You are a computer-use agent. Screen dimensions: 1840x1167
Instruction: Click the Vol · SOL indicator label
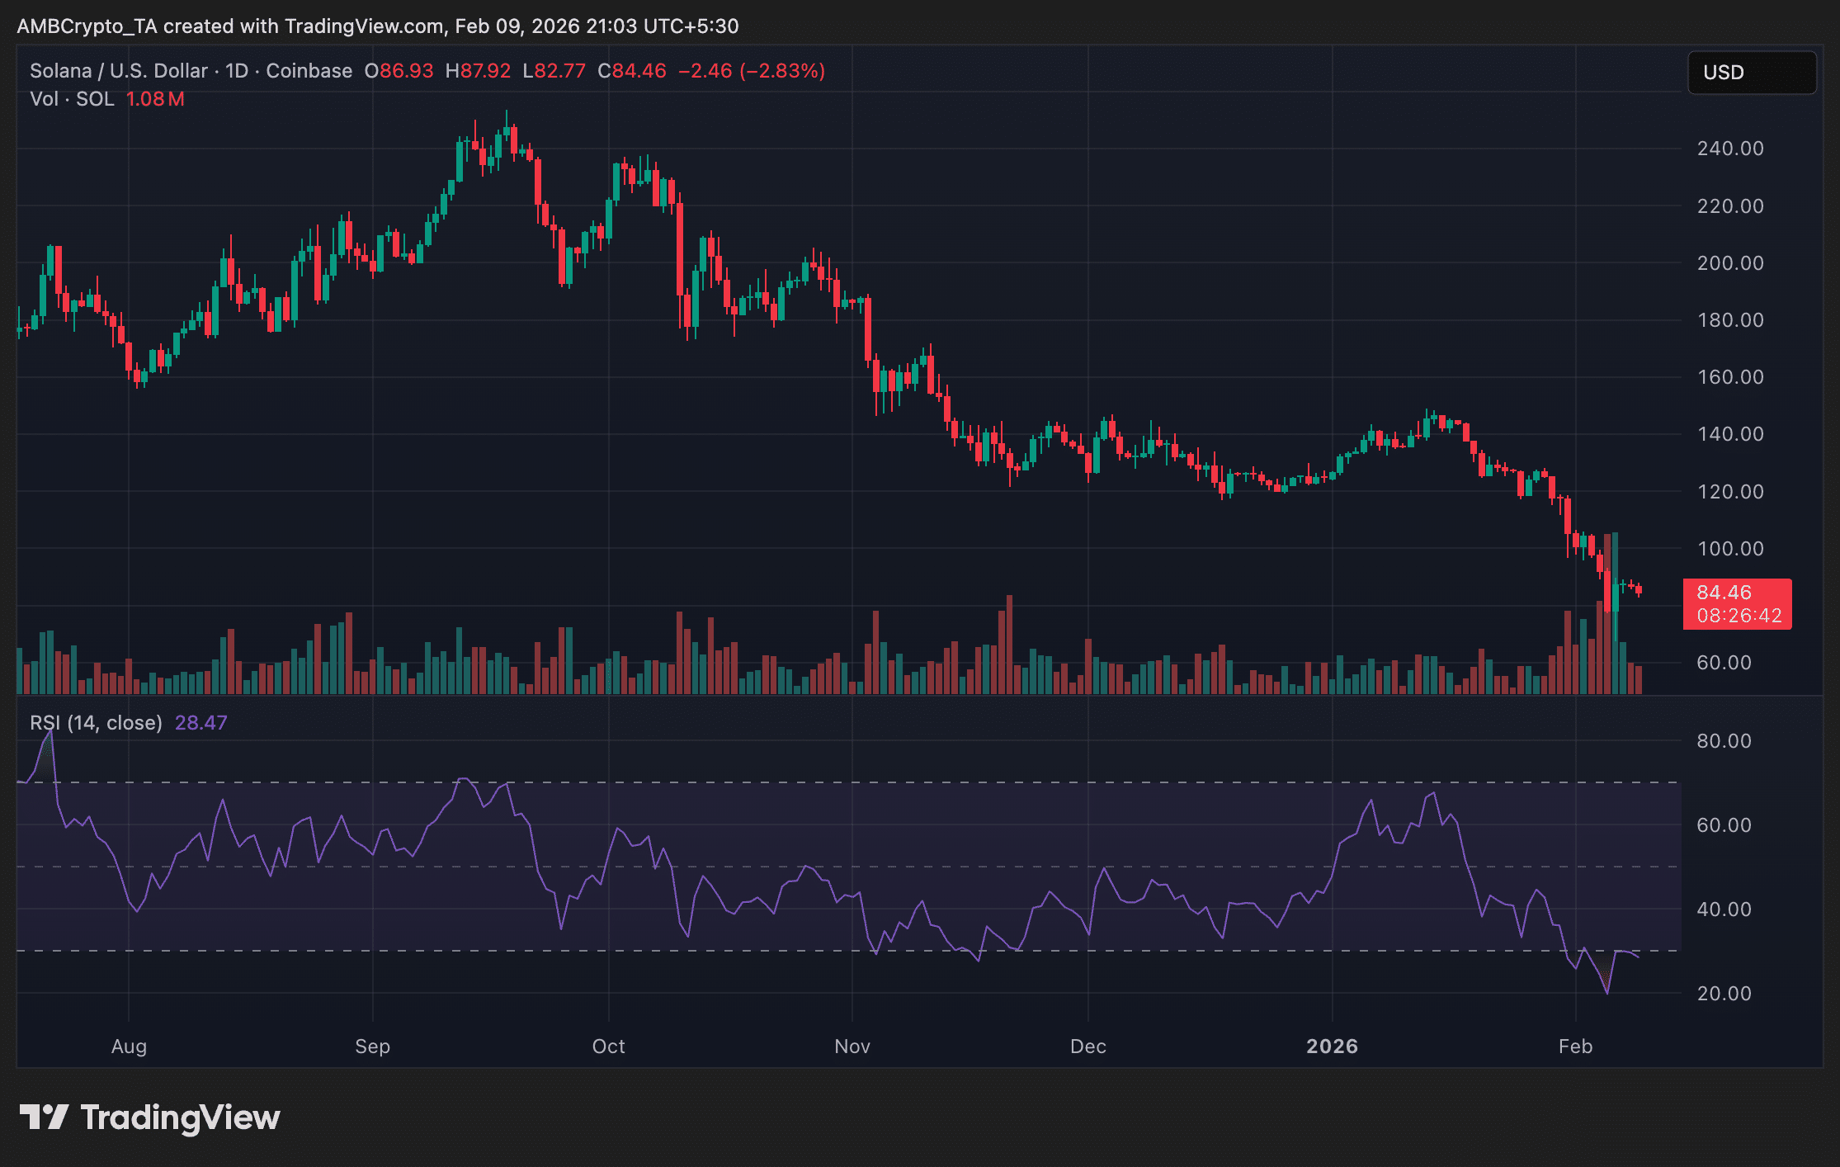point(72,99)
